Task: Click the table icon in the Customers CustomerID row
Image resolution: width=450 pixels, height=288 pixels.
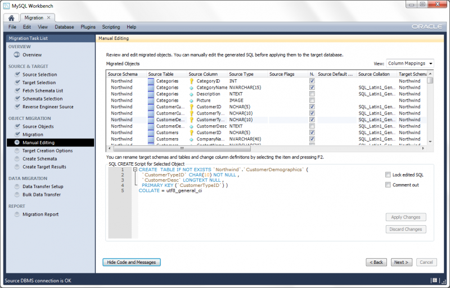Action: point(151,132)
